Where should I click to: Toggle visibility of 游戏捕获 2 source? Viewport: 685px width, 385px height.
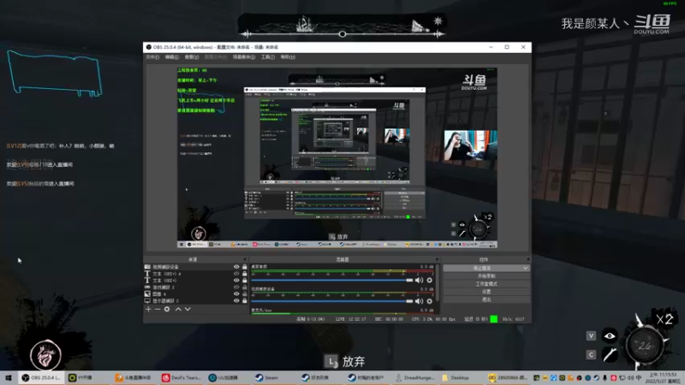point(236,287)
